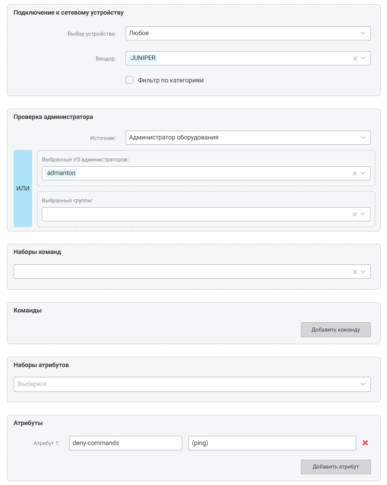The image size is (387, 485).
Task: Open the 'Источник' administrator source dropdown
Action: [x=248, y=137]
